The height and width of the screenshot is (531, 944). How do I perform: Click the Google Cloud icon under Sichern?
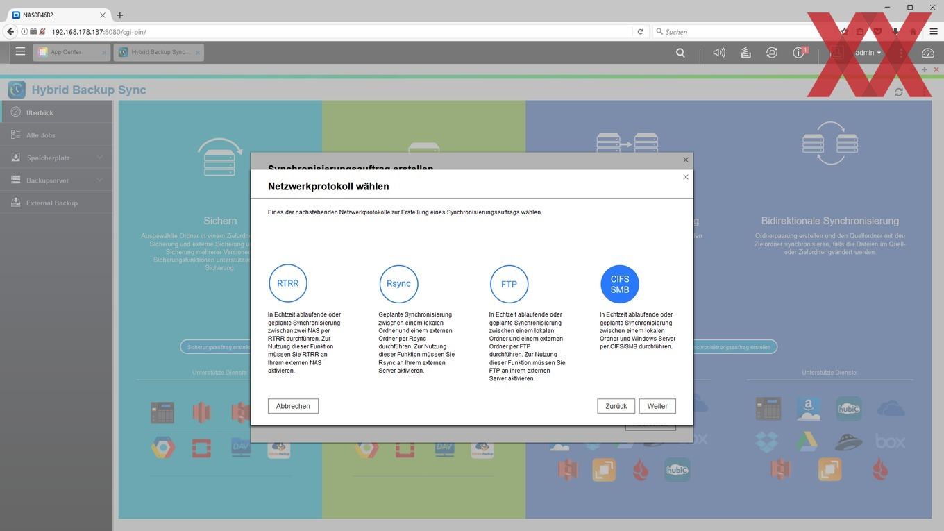click(162, 448)
